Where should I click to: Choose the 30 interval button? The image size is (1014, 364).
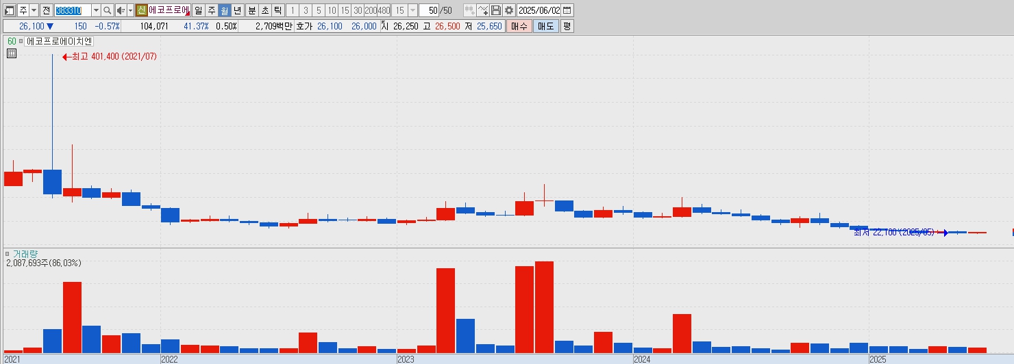point(358,10)
